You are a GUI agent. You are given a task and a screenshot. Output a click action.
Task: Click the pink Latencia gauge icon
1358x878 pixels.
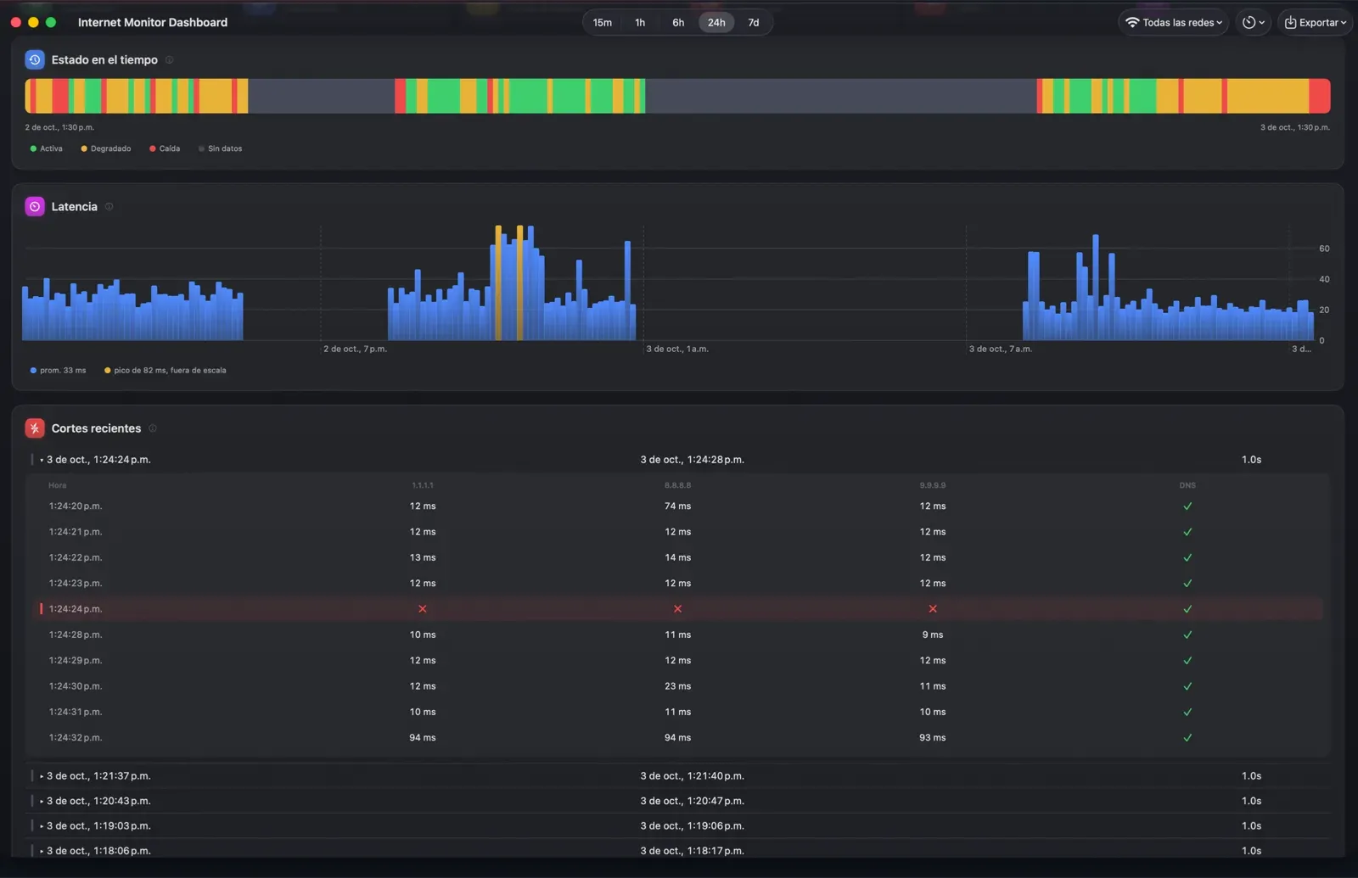35,206
